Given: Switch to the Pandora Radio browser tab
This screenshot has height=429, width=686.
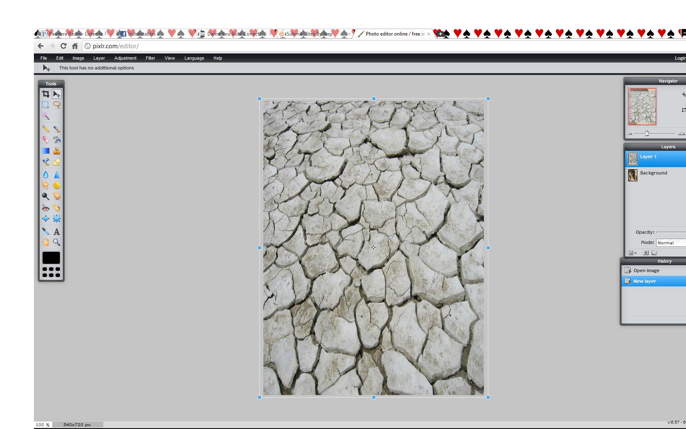Looking at the screenshot, I should pos(76,34).
